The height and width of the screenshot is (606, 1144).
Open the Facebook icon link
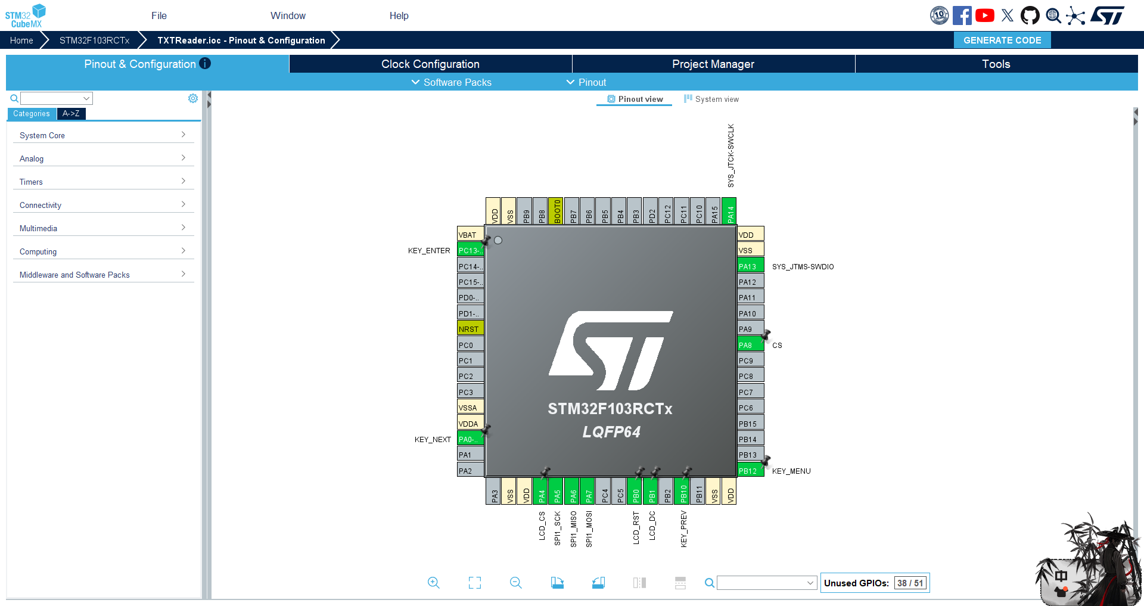(x=962, y=15)
